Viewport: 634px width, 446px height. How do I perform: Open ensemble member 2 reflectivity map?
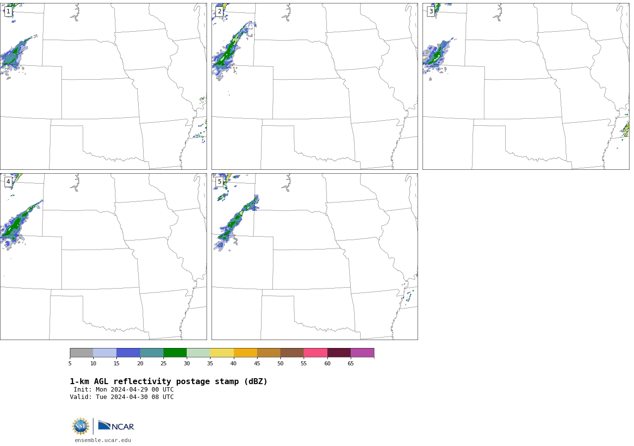(315, 86)
